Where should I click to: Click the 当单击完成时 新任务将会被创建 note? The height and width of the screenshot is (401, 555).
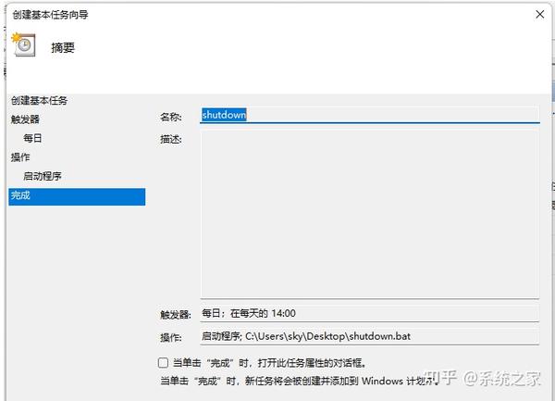pyautogui.click(x=299, y=382)
